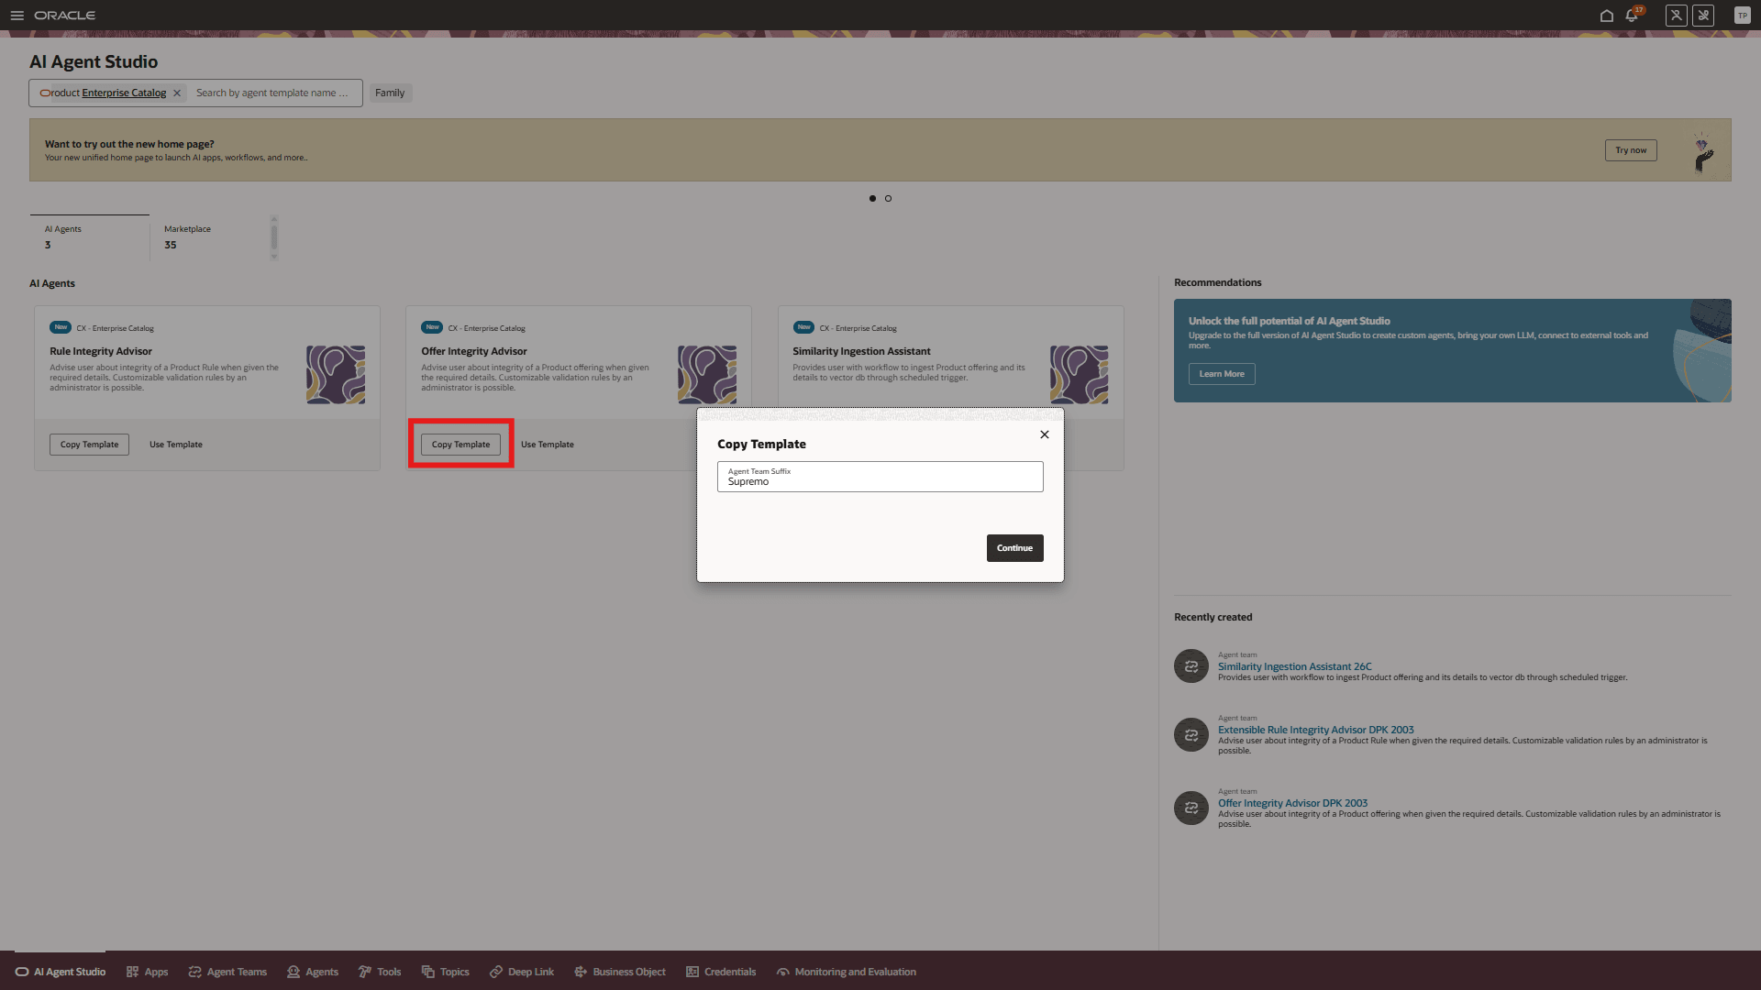
Task: Click the Rule Integrity Advisor title
Action: click(101, 352)
